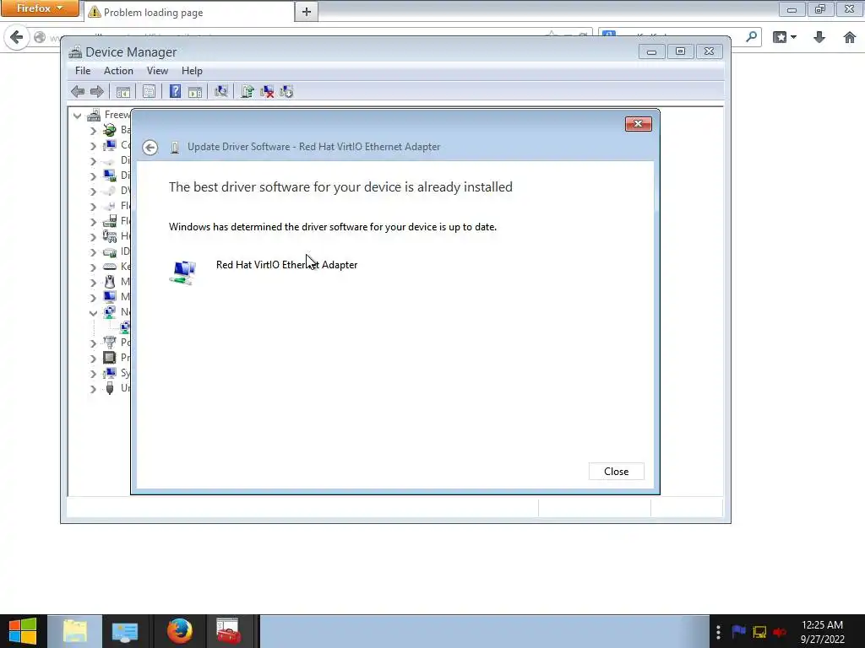Viewport: 865px width, 648px height.
Task: Open the orange Firefox menu button
Action: point(39,8)
